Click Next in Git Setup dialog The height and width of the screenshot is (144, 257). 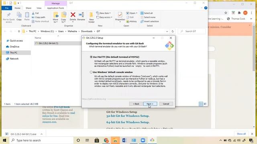tap(150, 104)
